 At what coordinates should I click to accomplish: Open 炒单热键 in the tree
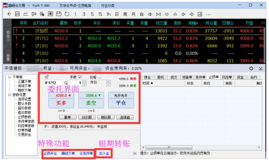coord(24,130)
